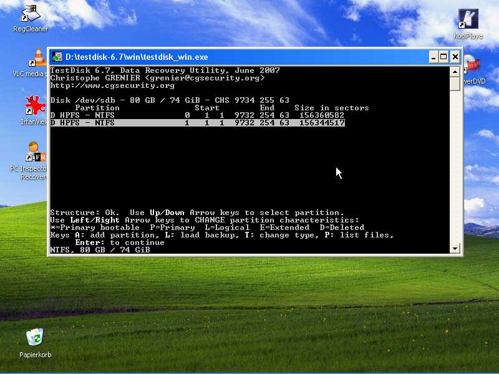Image resolution: width=499 pixels, height=374 pixels.
Task: Minimize the TestDisk console window
Action: [x=434, y=57]
